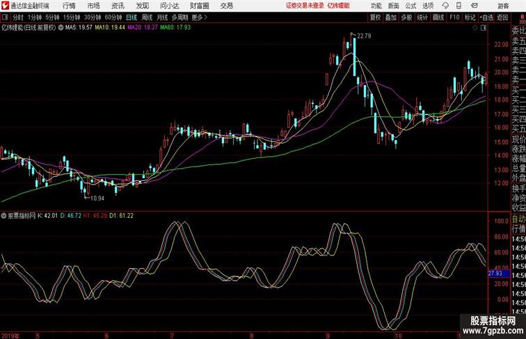Open the 行情 menu

tap(69, 6)
